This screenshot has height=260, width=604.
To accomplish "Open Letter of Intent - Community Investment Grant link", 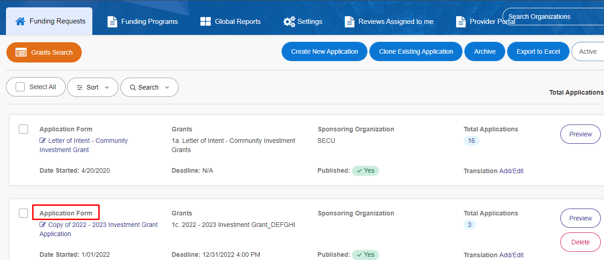I will (x=84, y=145).
